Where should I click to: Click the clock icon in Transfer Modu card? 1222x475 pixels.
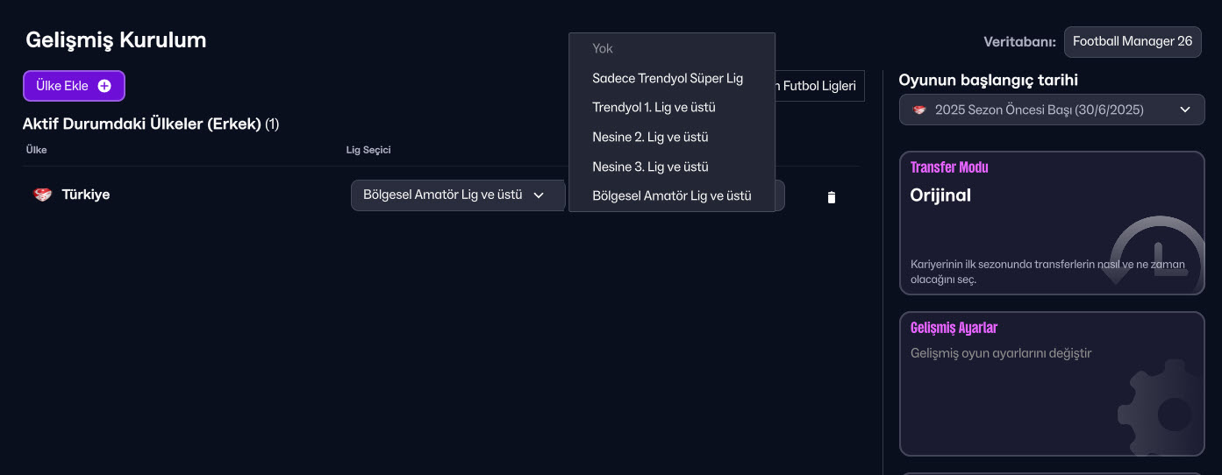point(1156,252)
